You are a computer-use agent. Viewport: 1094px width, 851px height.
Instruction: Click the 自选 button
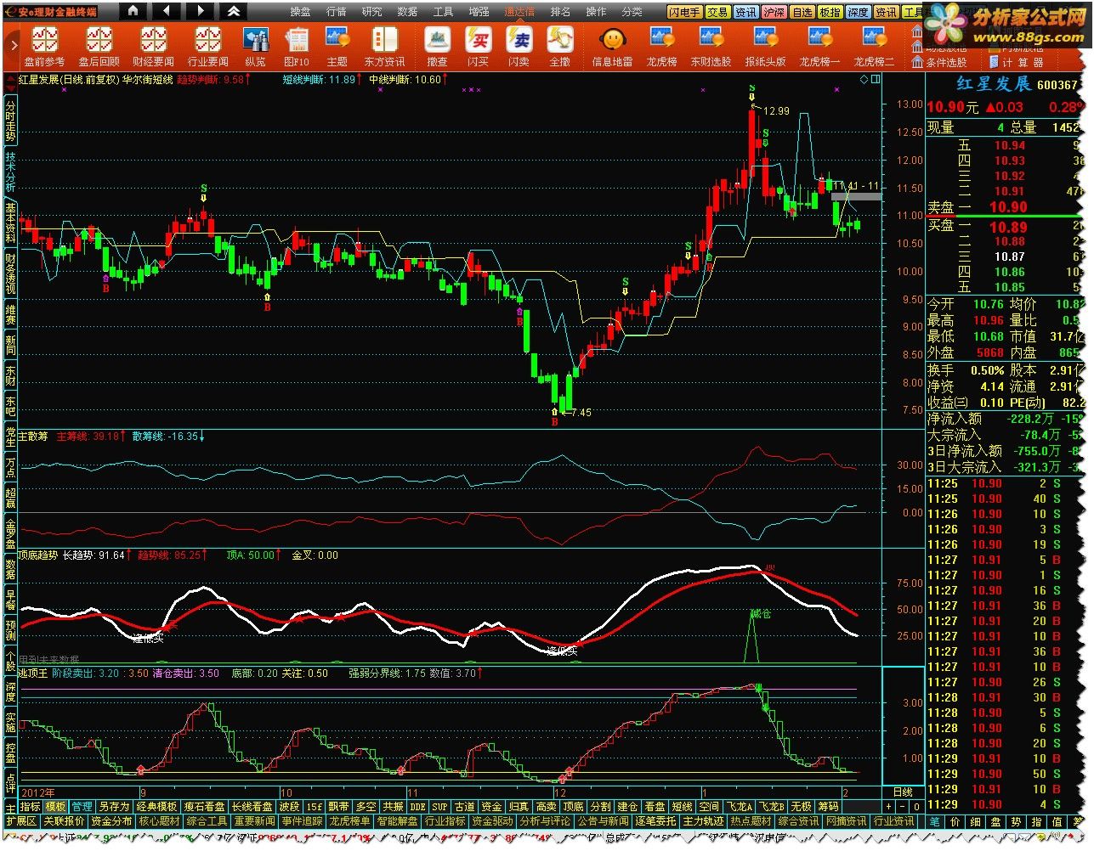click(x=802, y=12)
